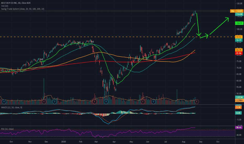Screen dimensions: 244x144
Task: Open the latest earnings E marker in late August
Action: pyautogui.click(x=197, y=102)
